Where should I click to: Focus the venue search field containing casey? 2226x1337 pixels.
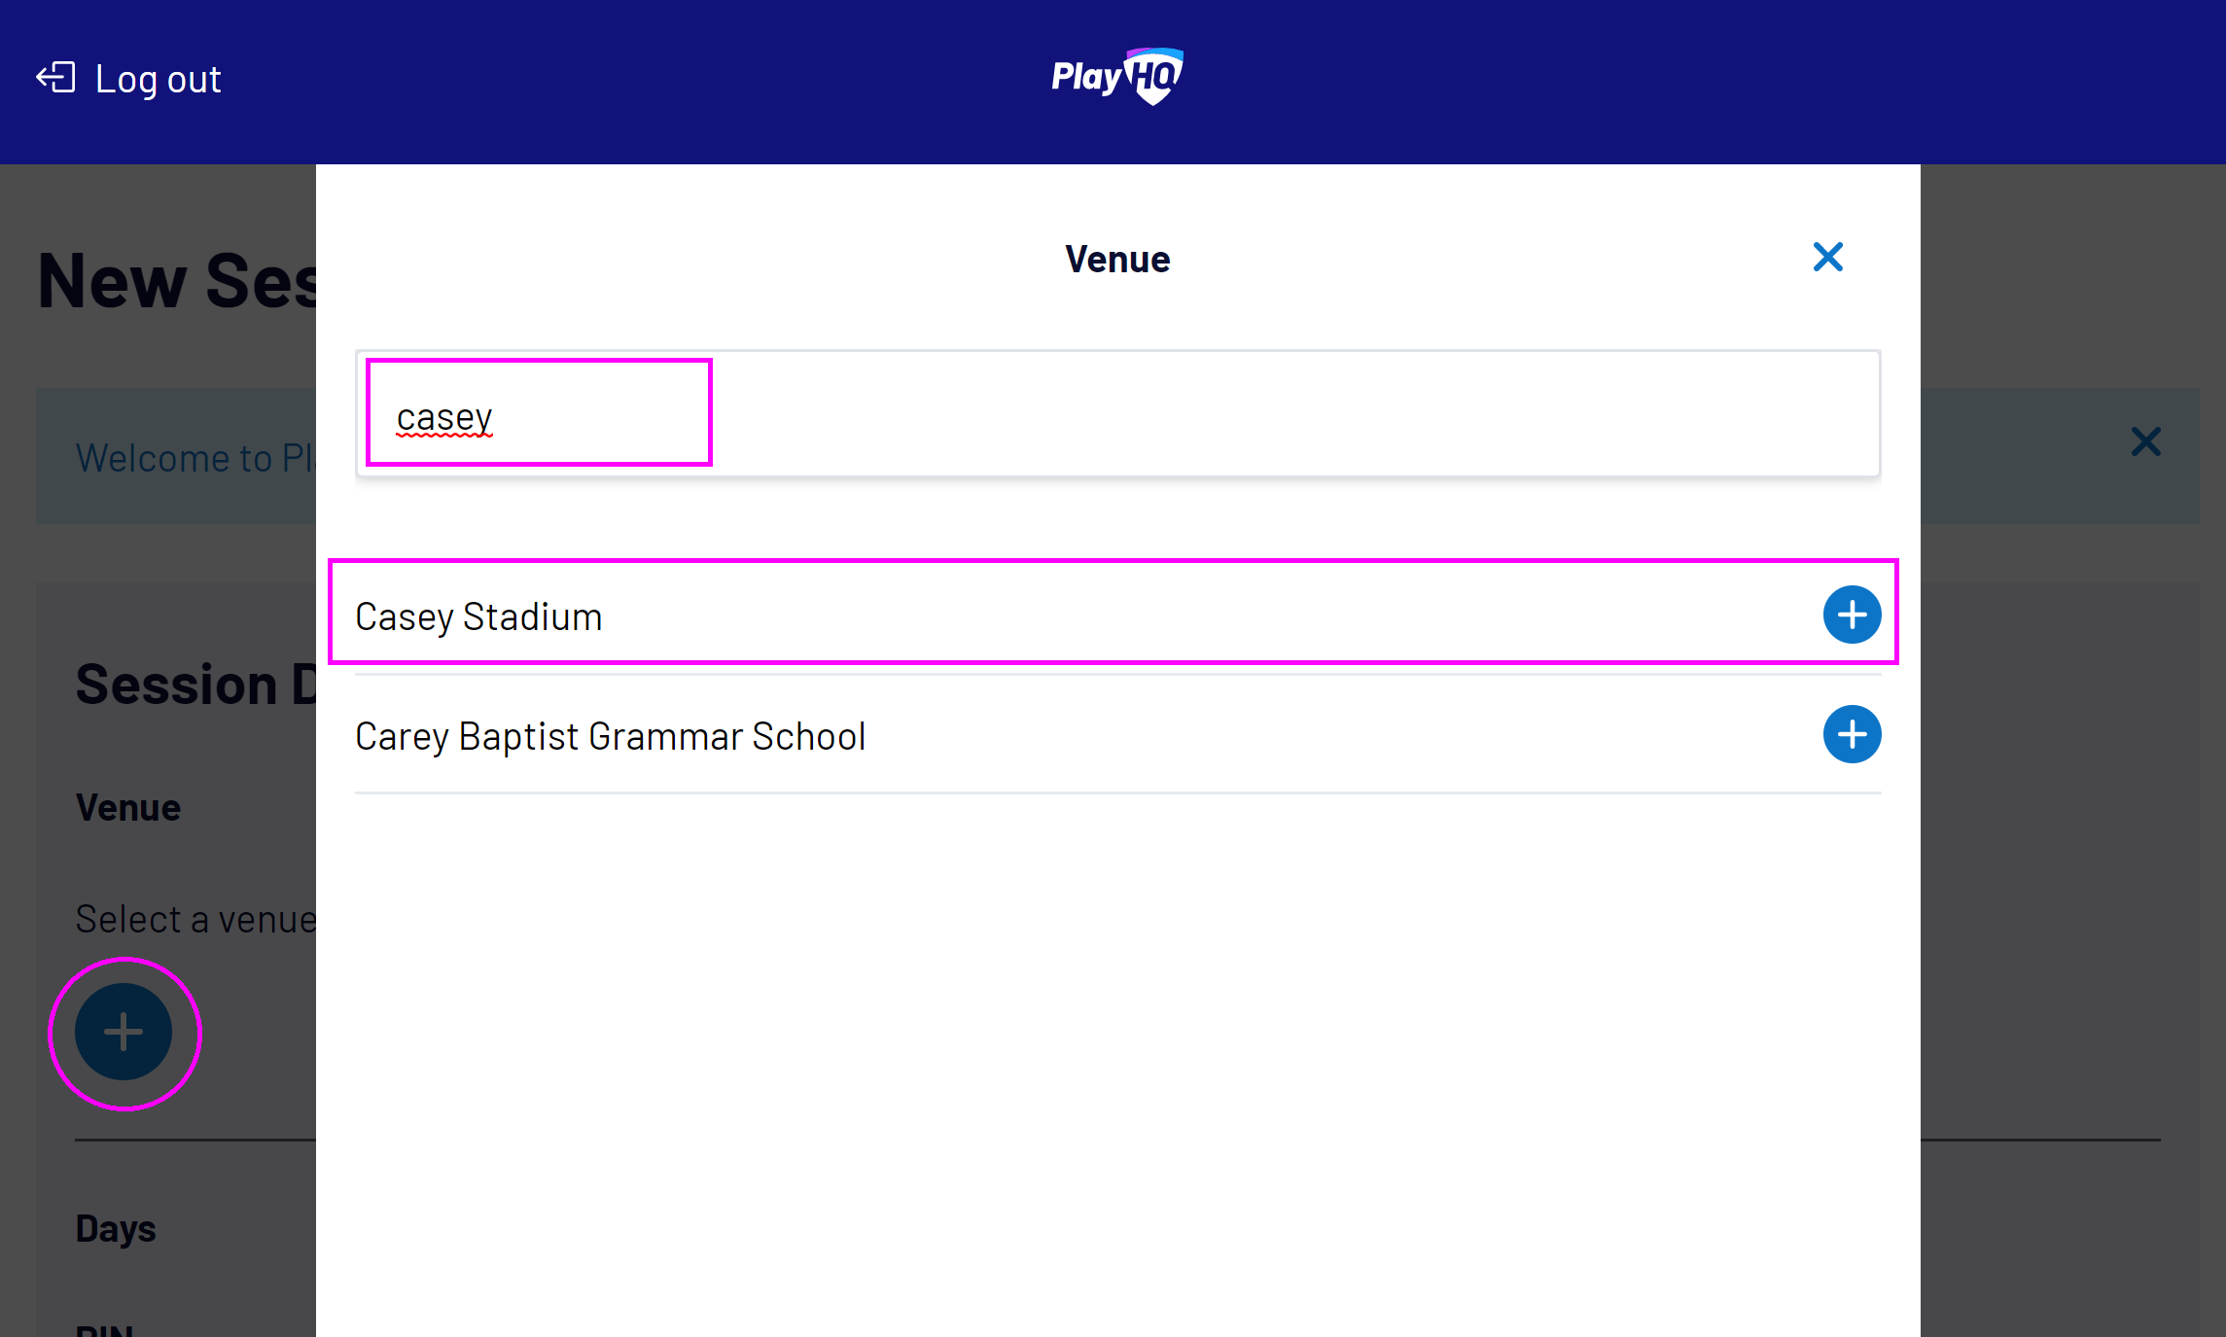click(1116, 415)
